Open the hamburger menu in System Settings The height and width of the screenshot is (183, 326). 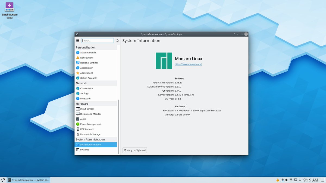[78, 40]
